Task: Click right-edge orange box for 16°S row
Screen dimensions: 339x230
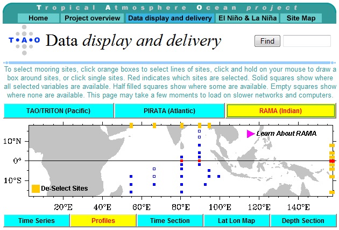Action: tap(332, 192)
